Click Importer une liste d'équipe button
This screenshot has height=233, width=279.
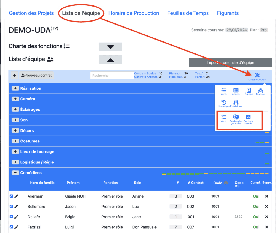click(x=230, y=62)
